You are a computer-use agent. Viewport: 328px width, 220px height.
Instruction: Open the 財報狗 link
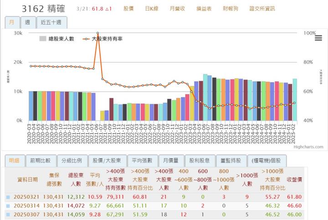pos(231,9)
